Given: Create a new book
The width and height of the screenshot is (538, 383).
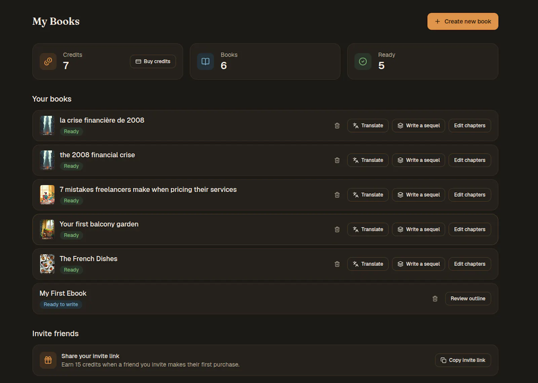Looking at the screenshot, I should coord(463,22).
